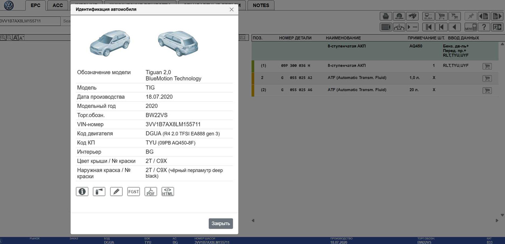Image resolution: width=505 pixels, height=244 pixels.
Task: Click the zoom out magnifier icon
Action: click(9, 38)
